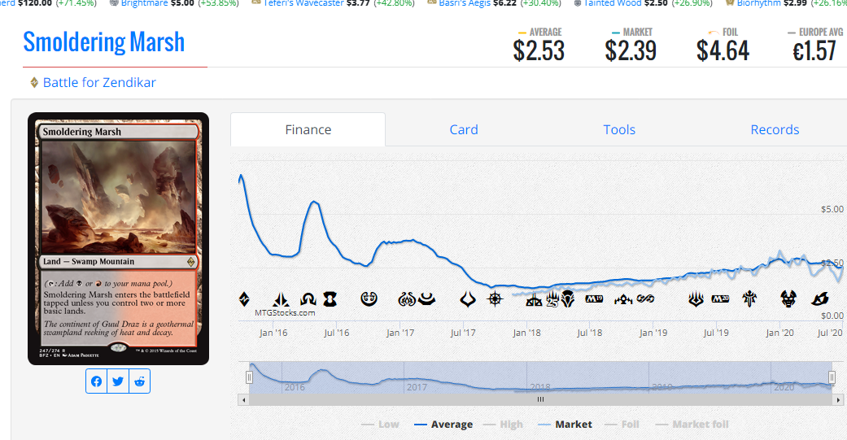Share the card on Facebook

point(96,381)
